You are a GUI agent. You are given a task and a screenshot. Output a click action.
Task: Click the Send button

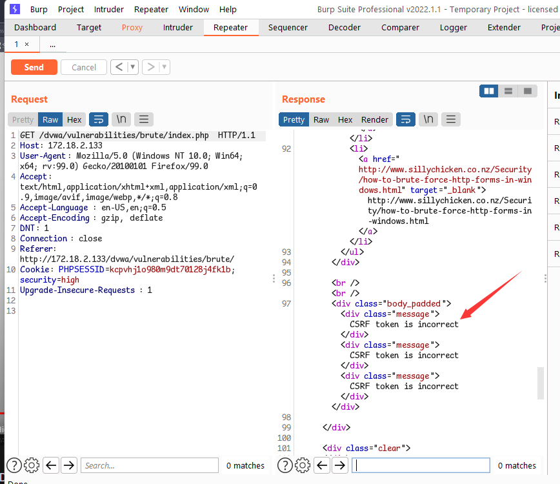[34, 67]
